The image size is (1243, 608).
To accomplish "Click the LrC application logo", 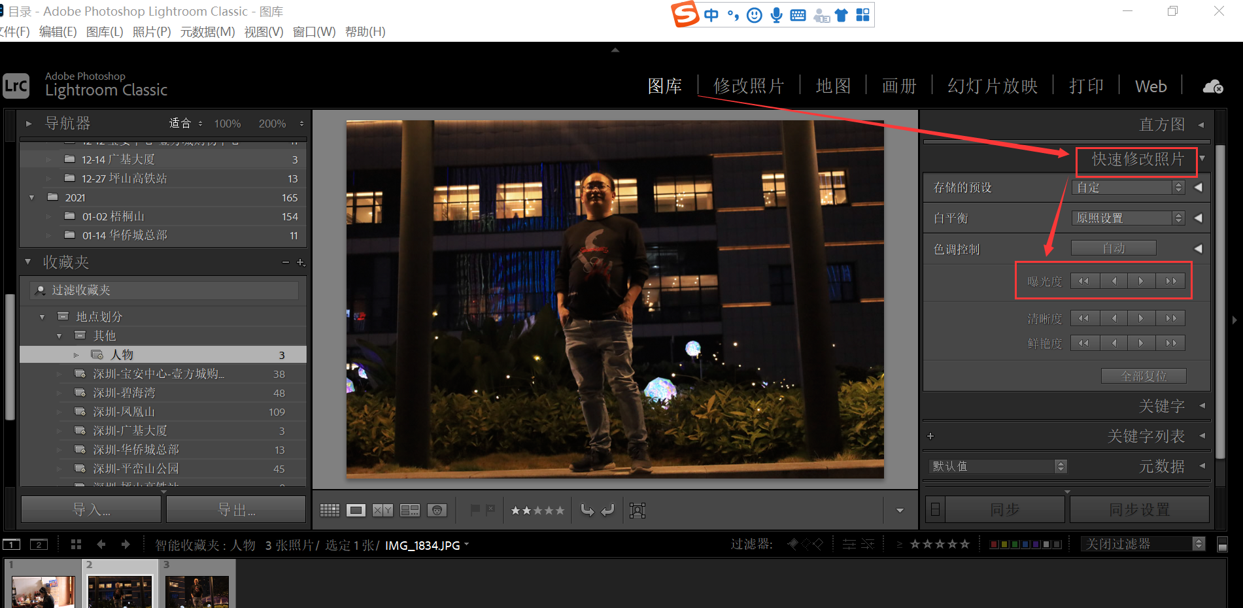I will (x=16, y=86).
